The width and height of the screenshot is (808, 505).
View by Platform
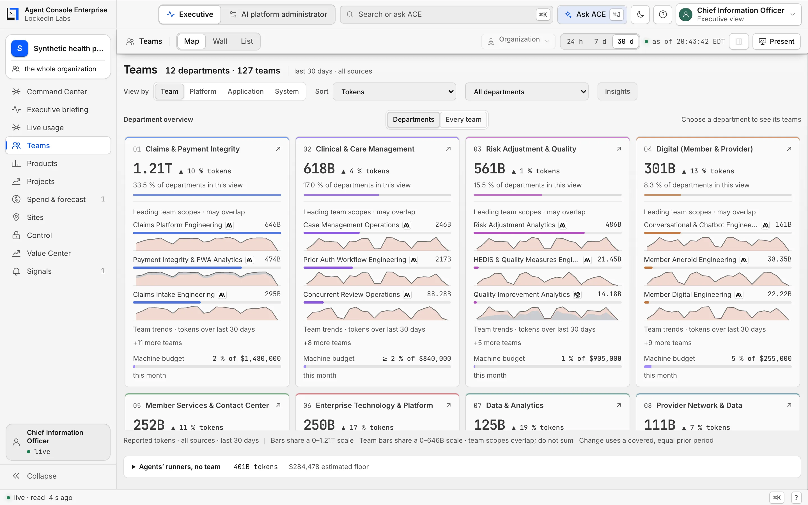pos(203,91)
